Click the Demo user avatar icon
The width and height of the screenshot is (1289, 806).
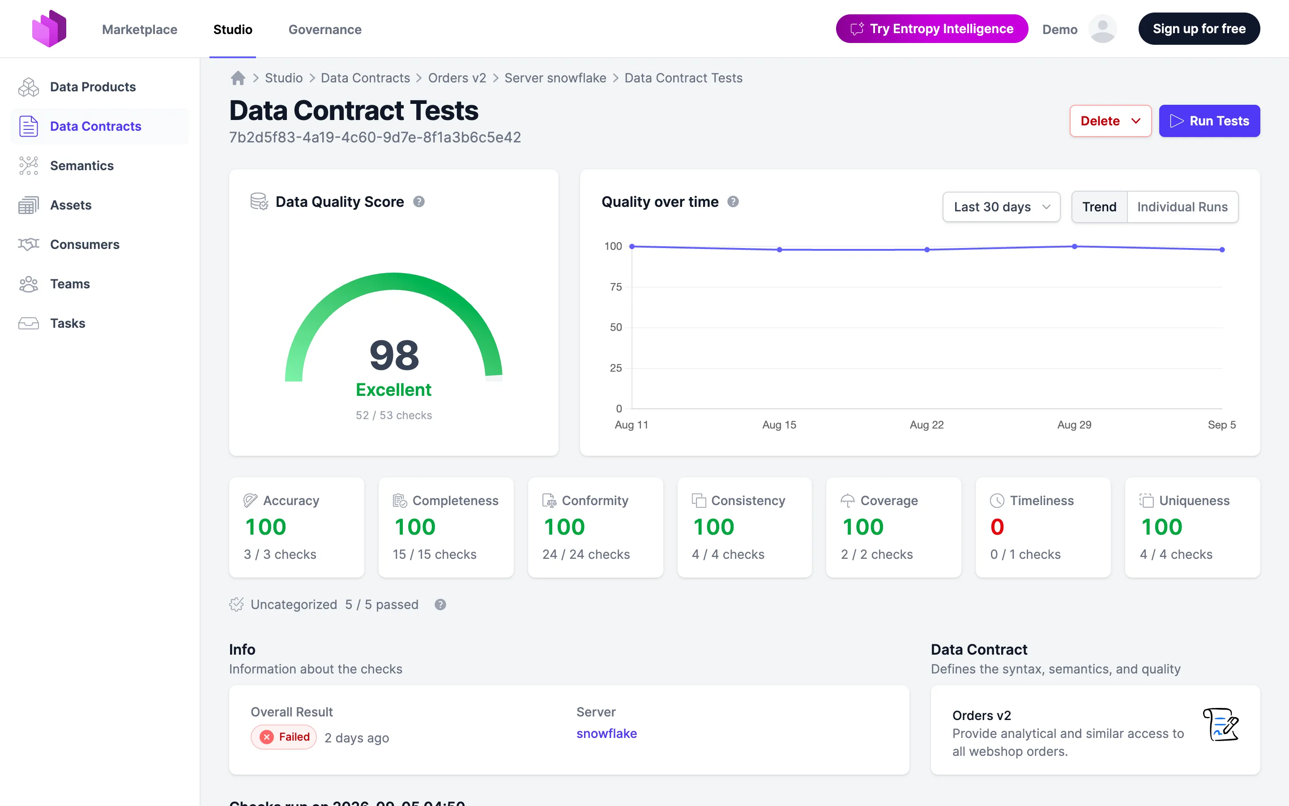pyautogui.click(x=1102, y=29)
